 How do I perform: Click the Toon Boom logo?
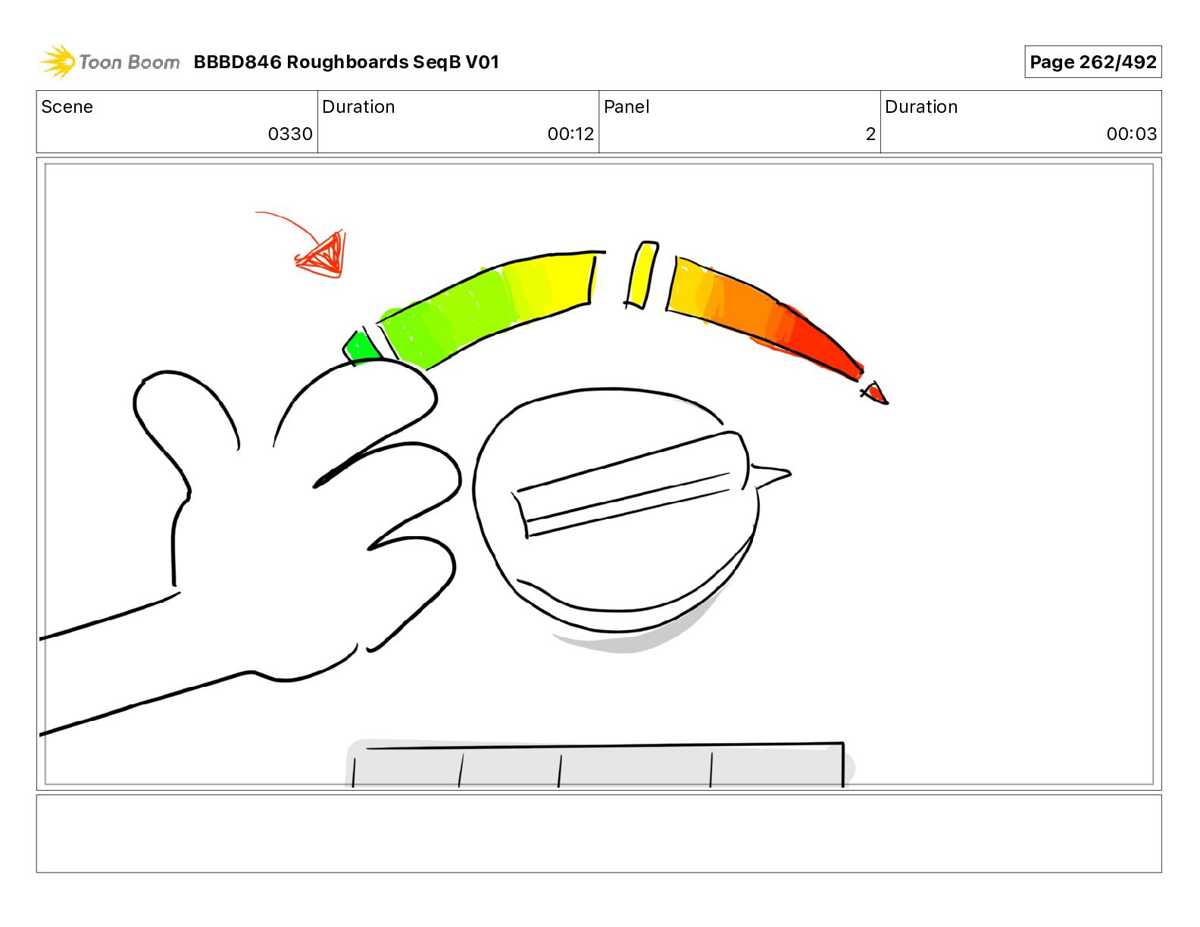110,62
